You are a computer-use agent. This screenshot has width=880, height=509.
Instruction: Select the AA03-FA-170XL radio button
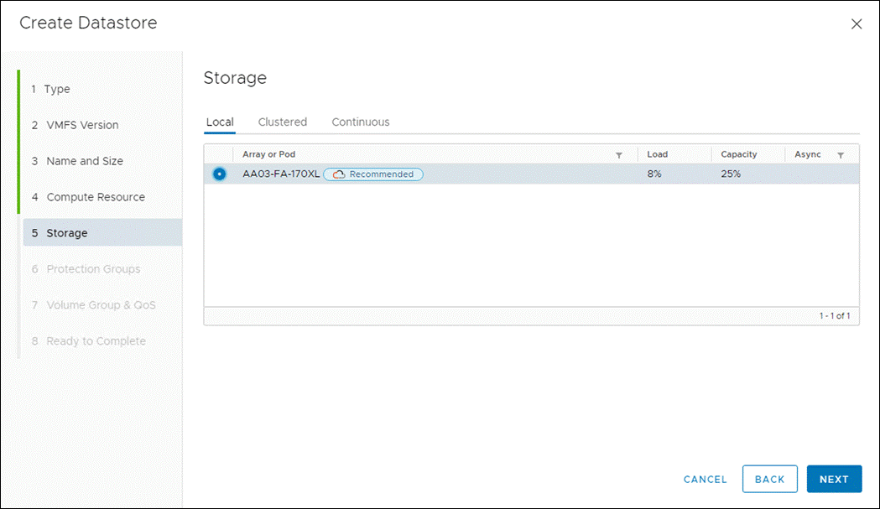coord(218,174)
